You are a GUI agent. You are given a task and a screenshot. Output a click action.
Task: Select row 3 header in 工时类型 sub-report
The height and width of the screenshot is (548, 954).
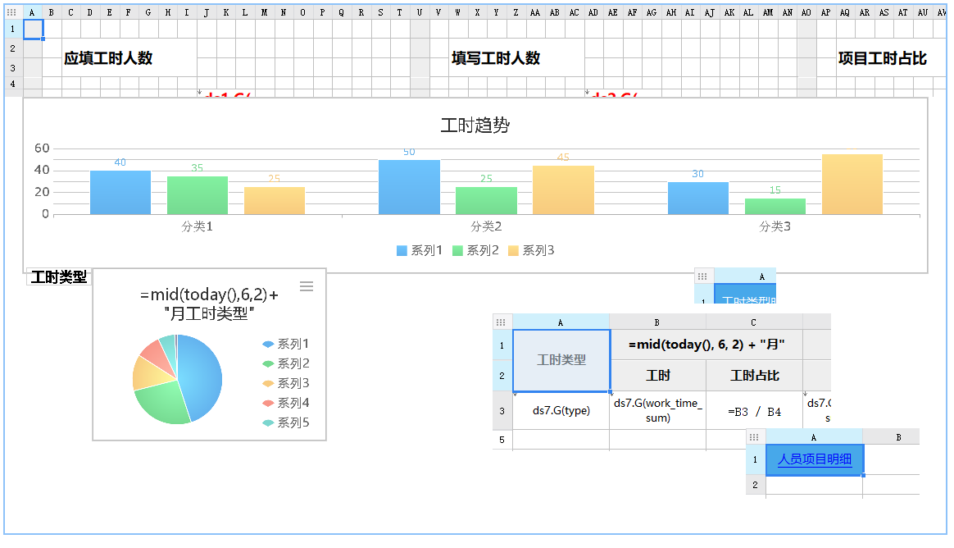tap(502, 411)
